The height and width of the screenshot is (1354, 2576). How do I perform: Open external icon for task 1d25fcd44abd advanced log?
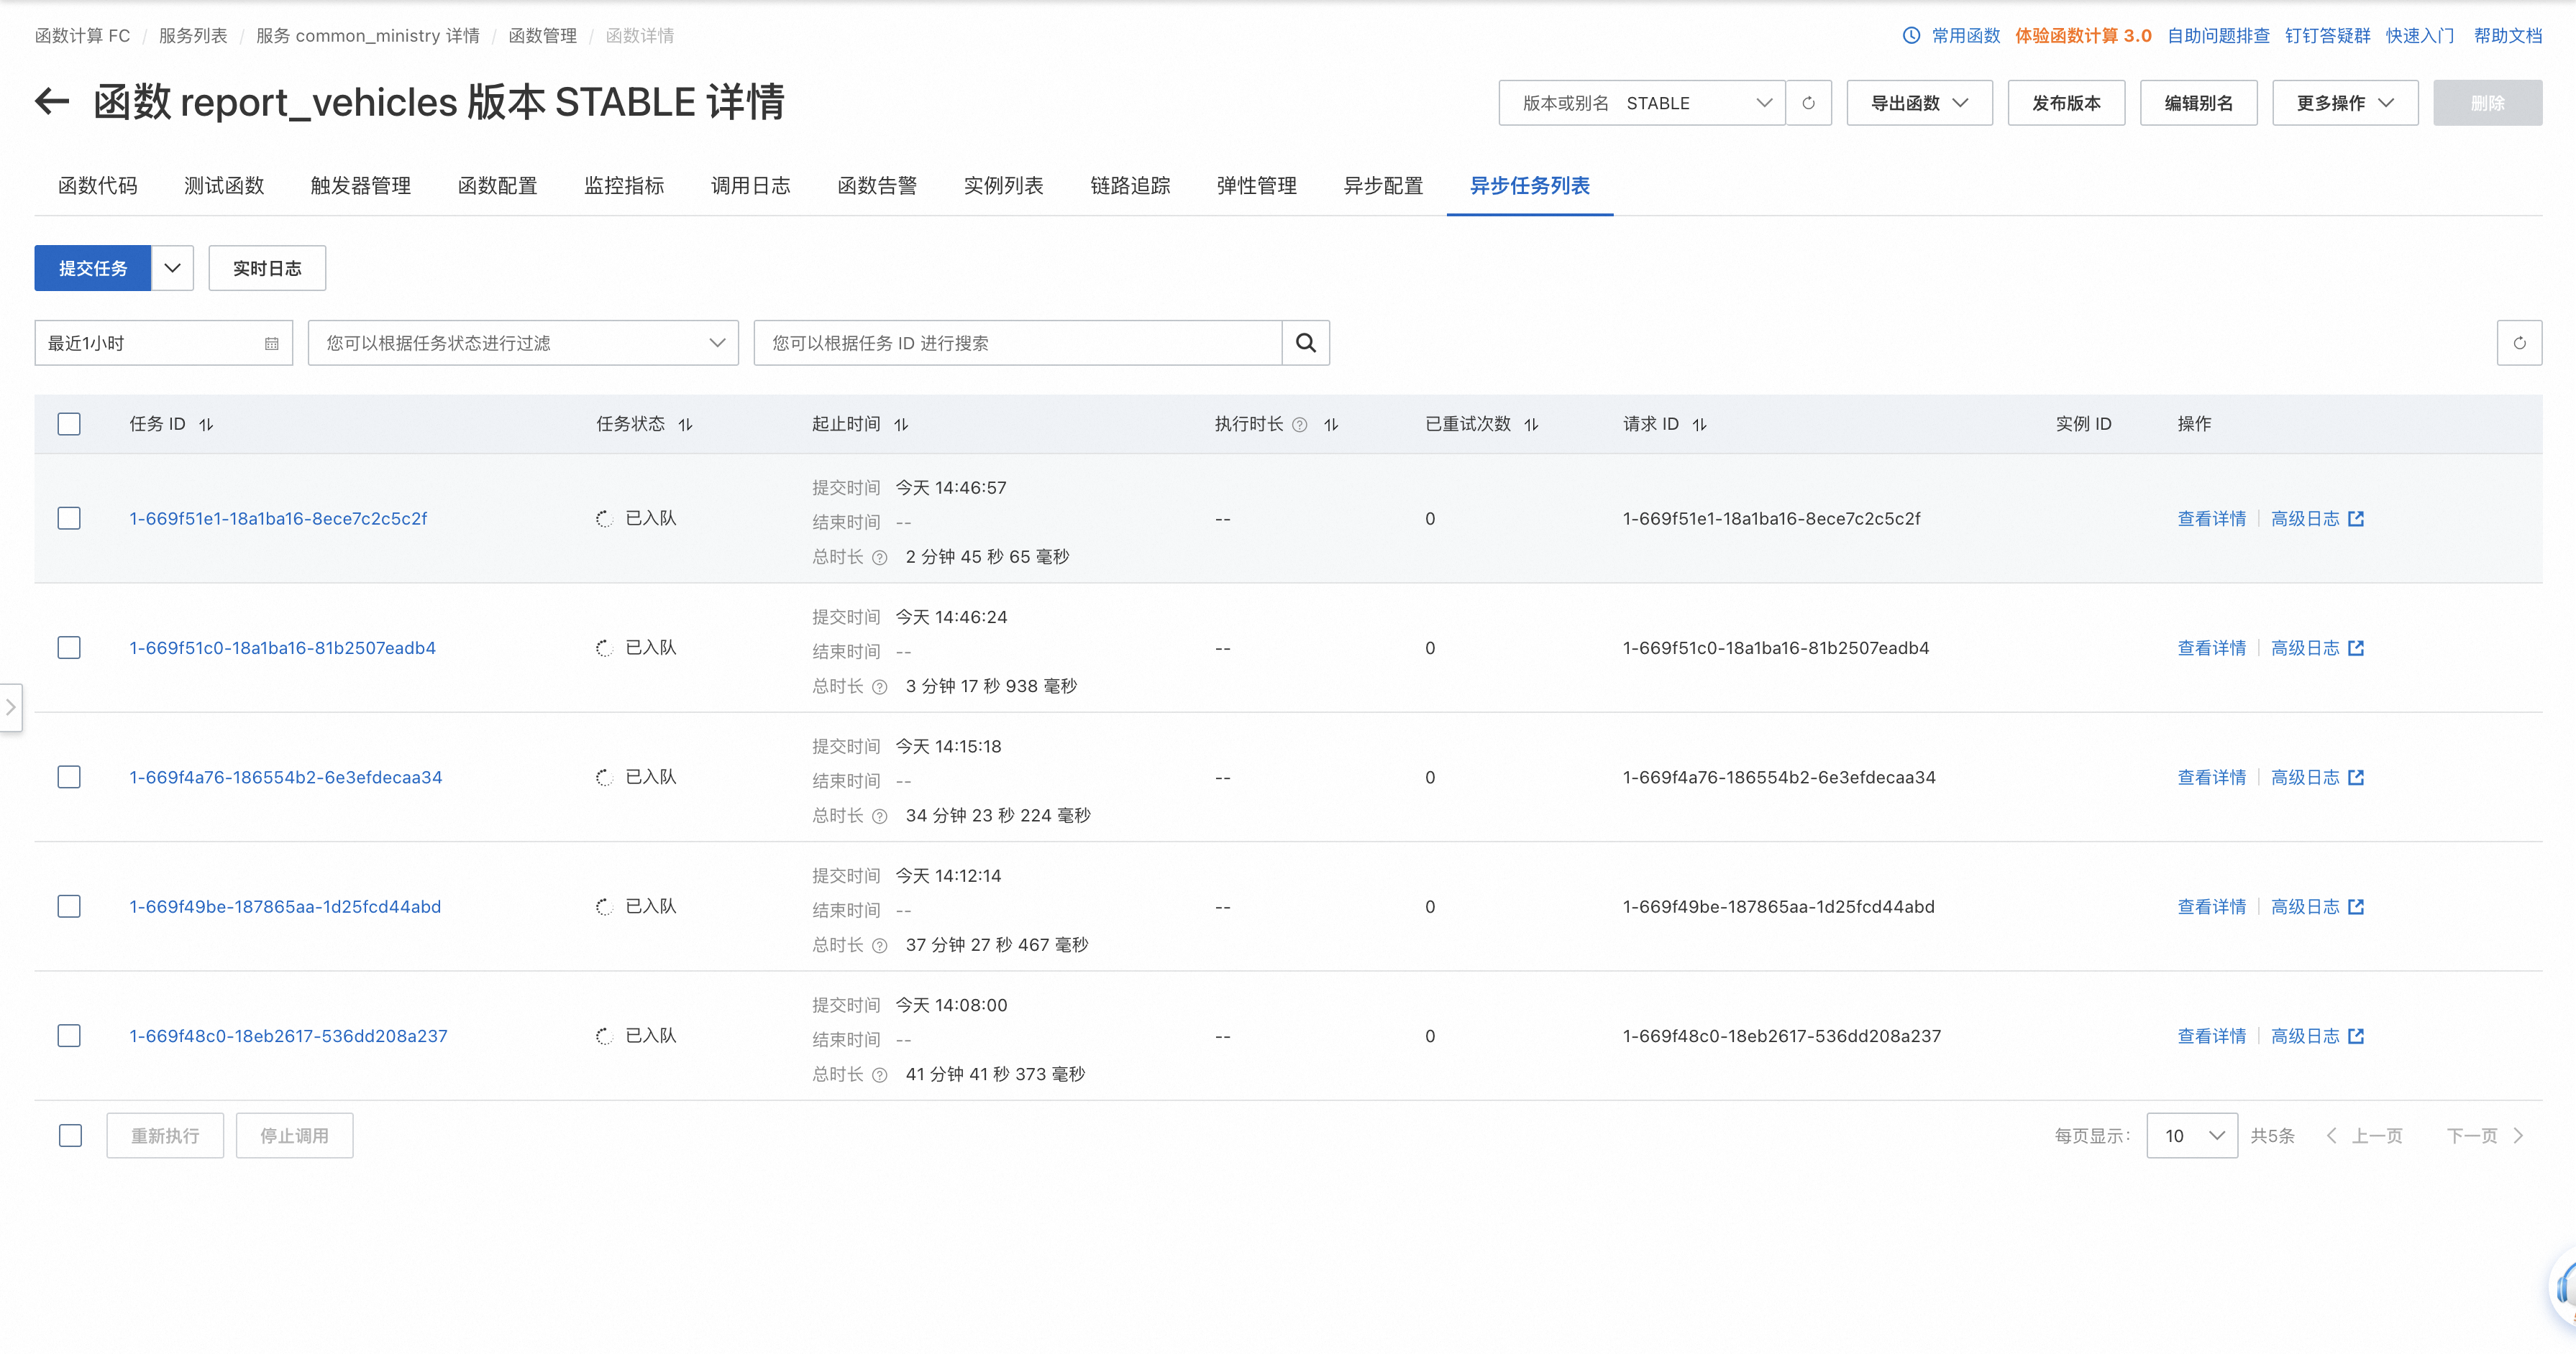(x=2356, y=906)
